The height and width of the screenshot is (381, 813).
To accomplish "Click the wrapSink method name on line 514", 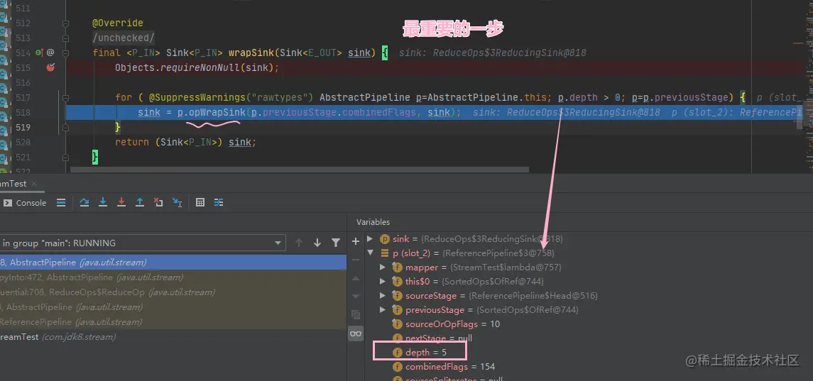I will click(x=251, y=53).
